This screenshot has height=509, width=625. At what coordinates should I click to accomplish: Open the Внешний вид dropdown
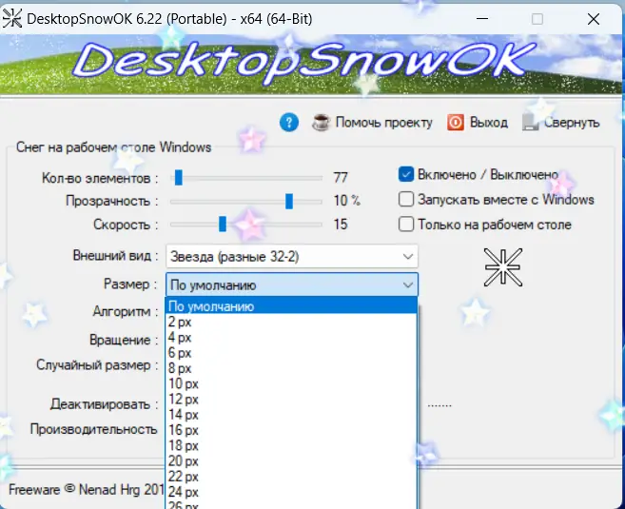click(x=292, y=256)
